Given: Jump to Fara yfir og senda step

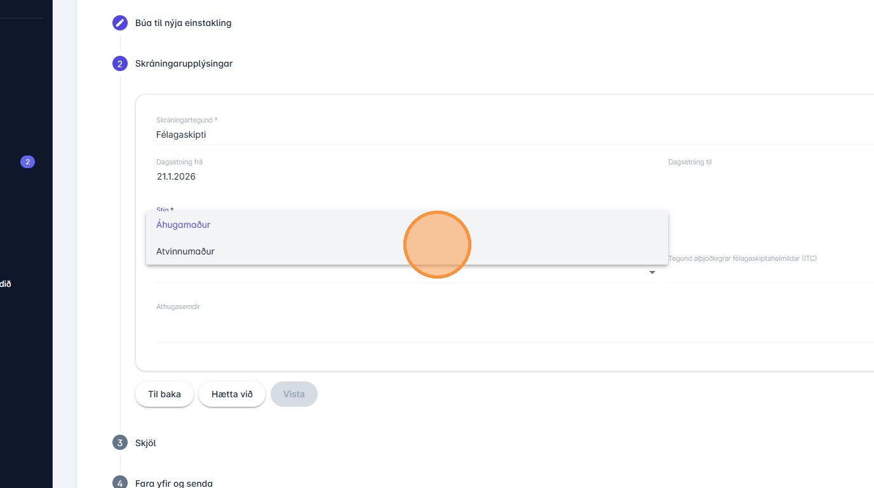Looking at the screenshot, I should coord(173,483).
